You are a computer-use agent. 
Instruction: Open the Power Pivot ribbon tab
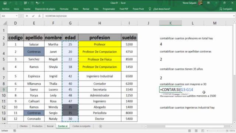click(138, 9)
